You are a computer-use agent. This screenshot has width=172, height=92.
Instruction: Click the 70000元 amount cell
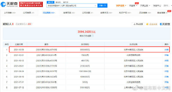85,55
